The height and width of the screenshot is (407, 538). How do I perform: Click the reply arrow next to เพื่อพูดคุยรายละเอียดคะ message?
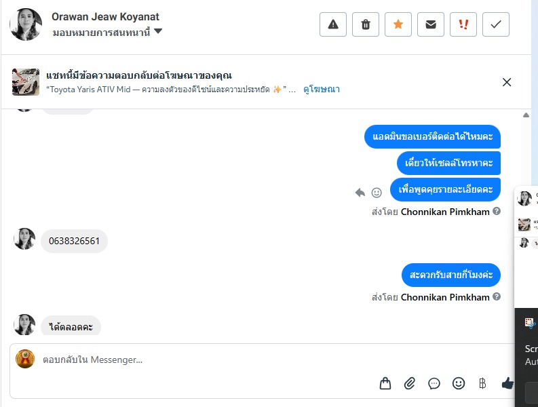(360, 193)
